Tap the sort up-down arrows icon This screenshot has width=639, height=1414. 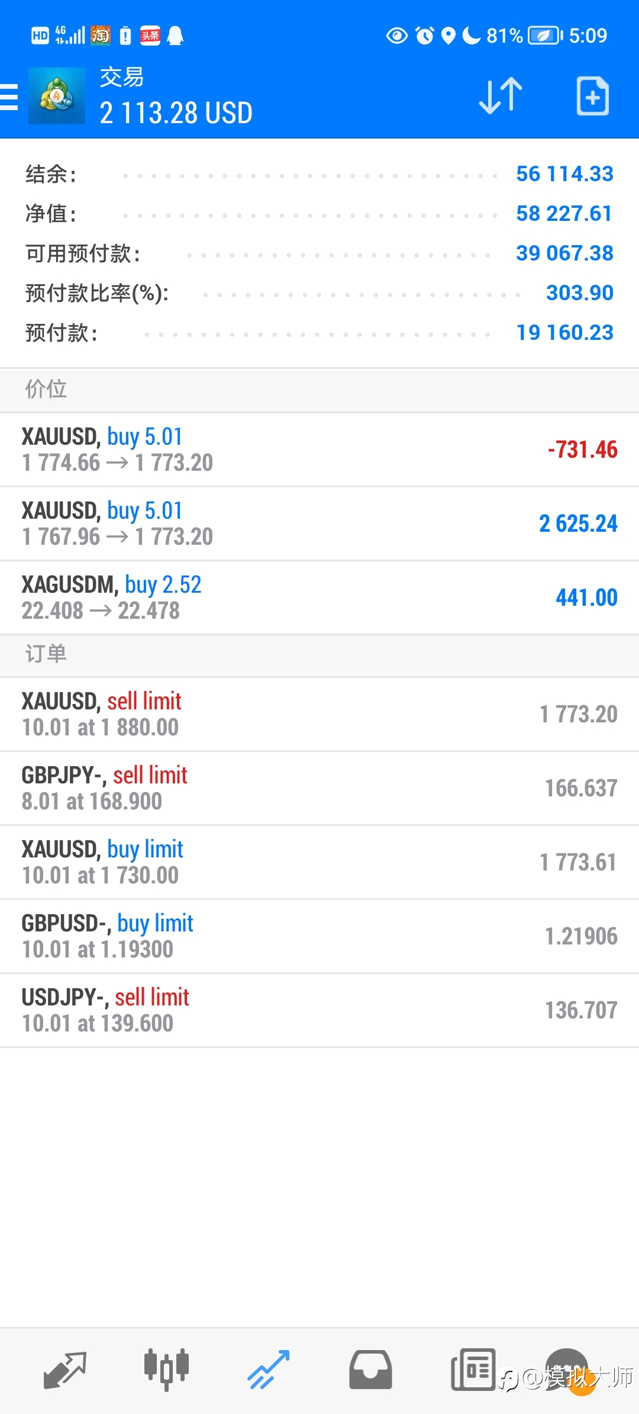[x=501, y=96]
